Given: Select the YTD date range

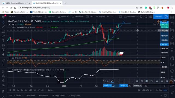Looking at the screenshot, I should pyautogui.click(x=30, y=90).
